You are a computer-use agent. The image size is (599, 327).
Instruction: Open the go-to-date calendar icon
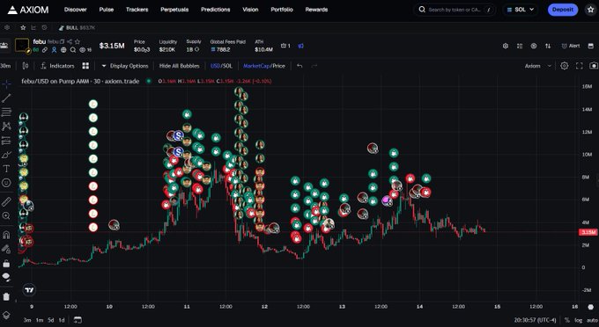(78, 320)
